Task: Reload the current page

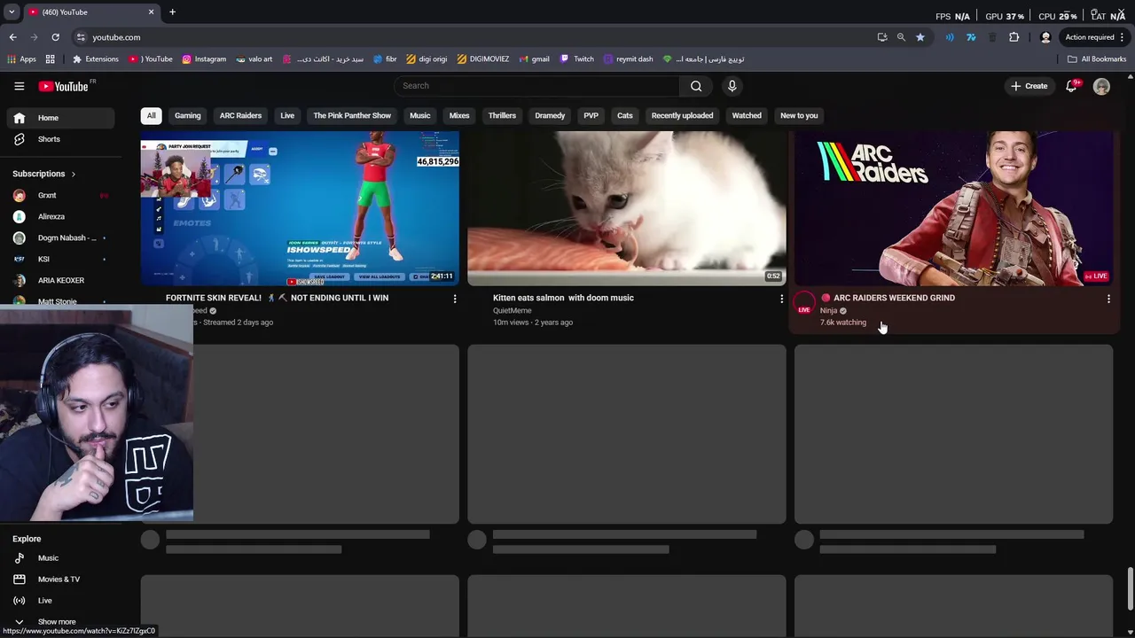Action: tap(55, 37)
